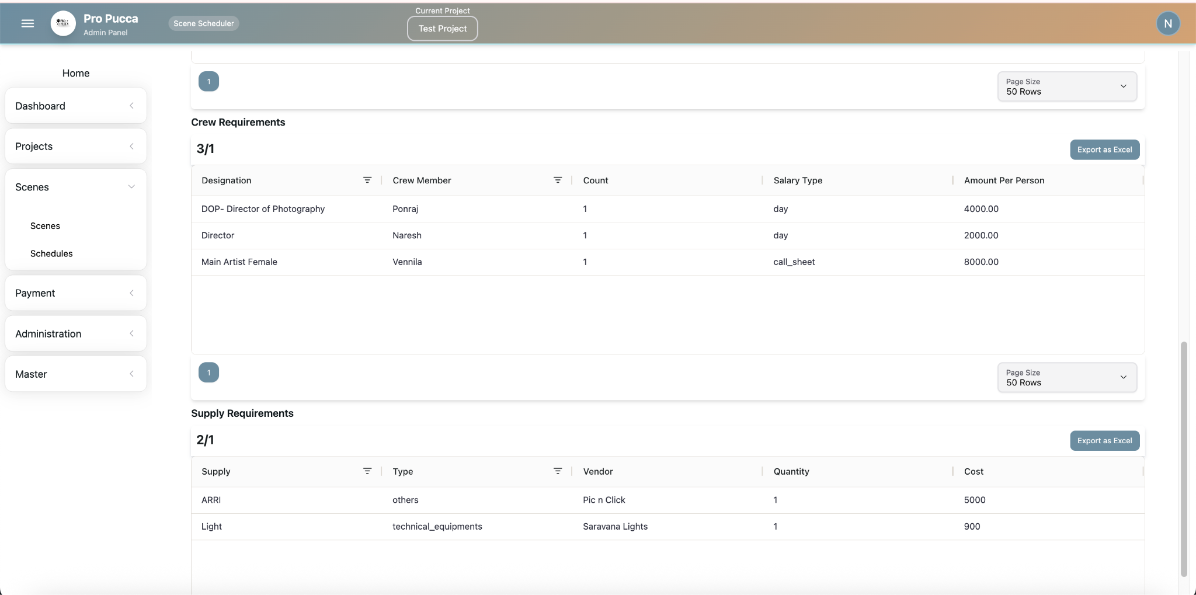Open Scenes submenu item
The image size is (1196, 595).
45,226
